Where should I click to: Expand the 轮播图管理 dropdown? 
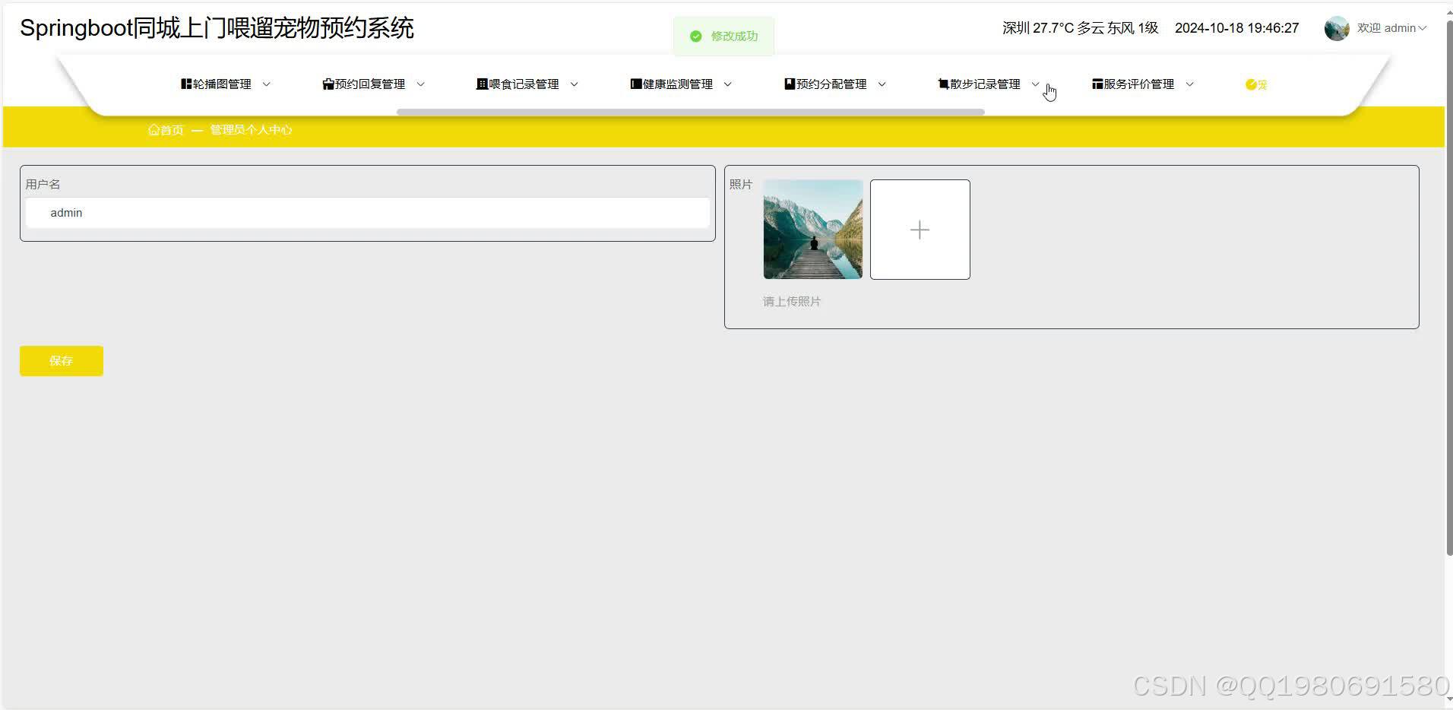267,84
